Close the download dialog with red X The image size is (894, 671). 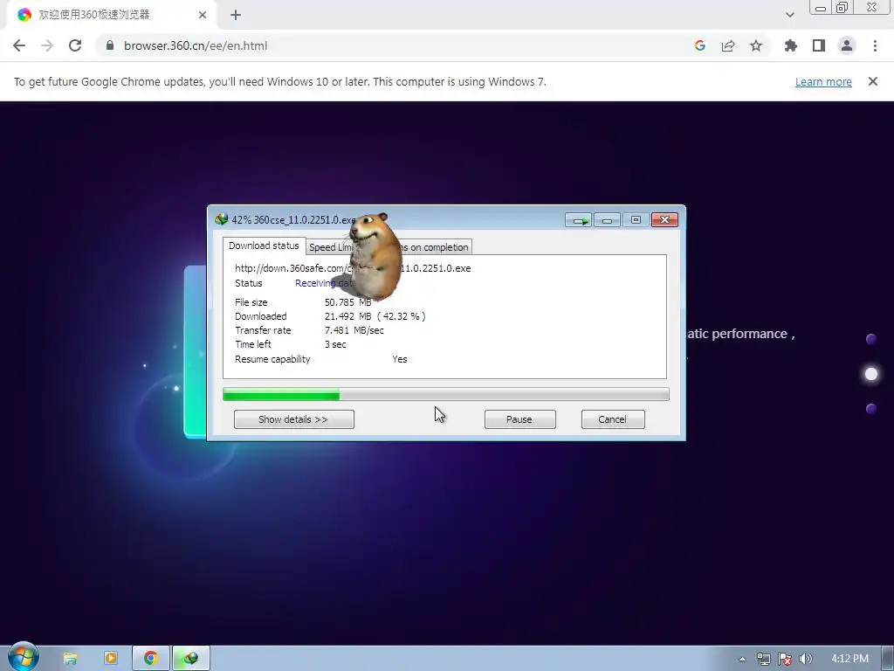tap(664, 220)
